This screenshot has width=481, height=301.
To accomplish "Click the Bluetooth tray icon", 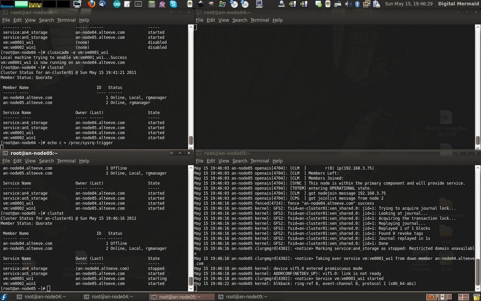I will click(358, 4).
